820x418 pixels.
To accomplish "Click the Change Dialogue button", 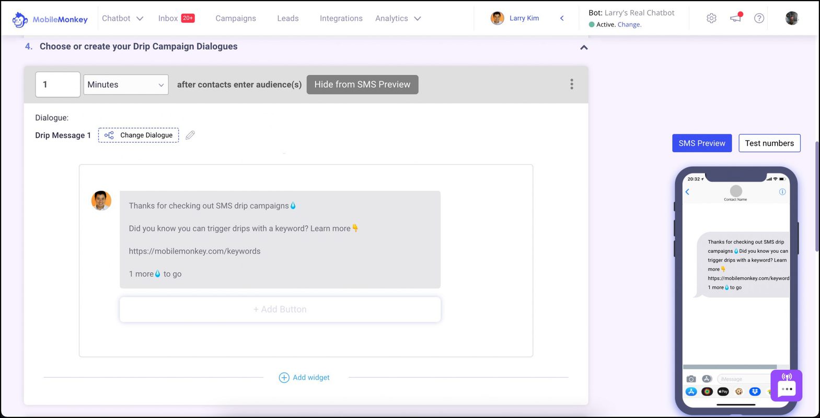I will click(x=138, y=135).
